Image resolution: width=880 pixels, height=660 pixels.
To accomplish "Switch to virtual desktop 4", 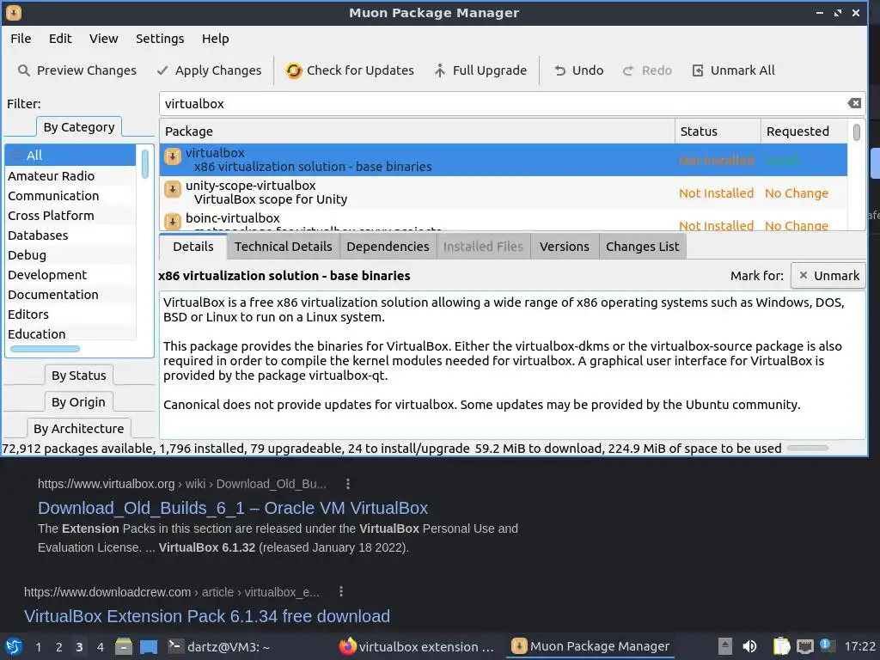I will click(100, 647).
